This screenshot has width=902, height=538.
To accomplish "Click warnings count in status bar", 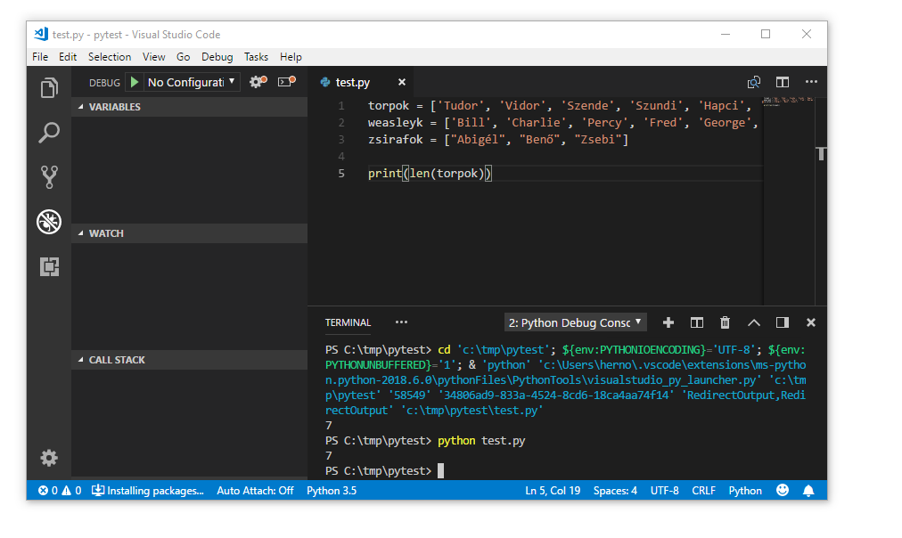I will coord(71,490).
